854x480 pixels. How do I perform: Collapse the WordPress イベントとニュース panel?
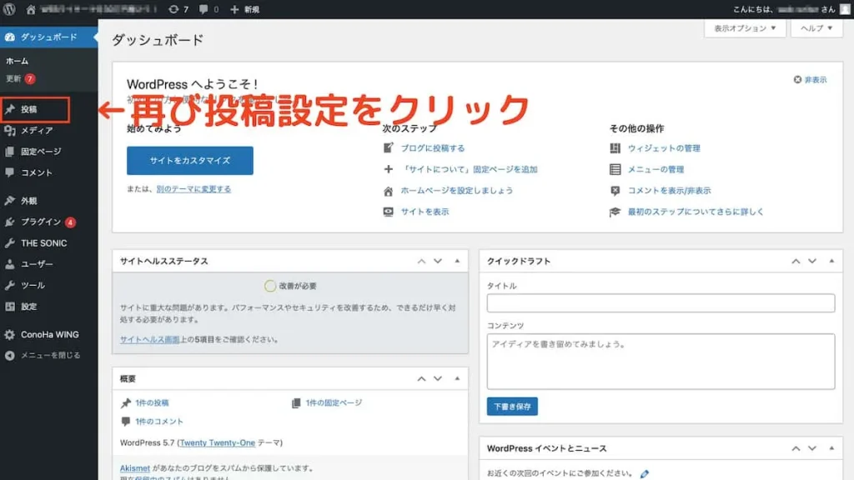pos(831,448)
